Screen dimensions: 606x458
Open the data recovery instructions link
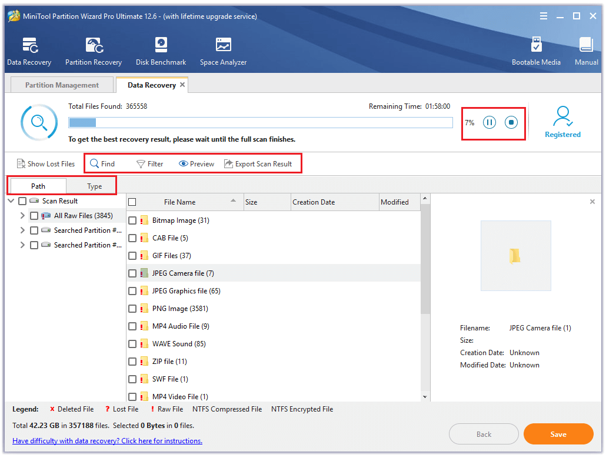[107, 441]
